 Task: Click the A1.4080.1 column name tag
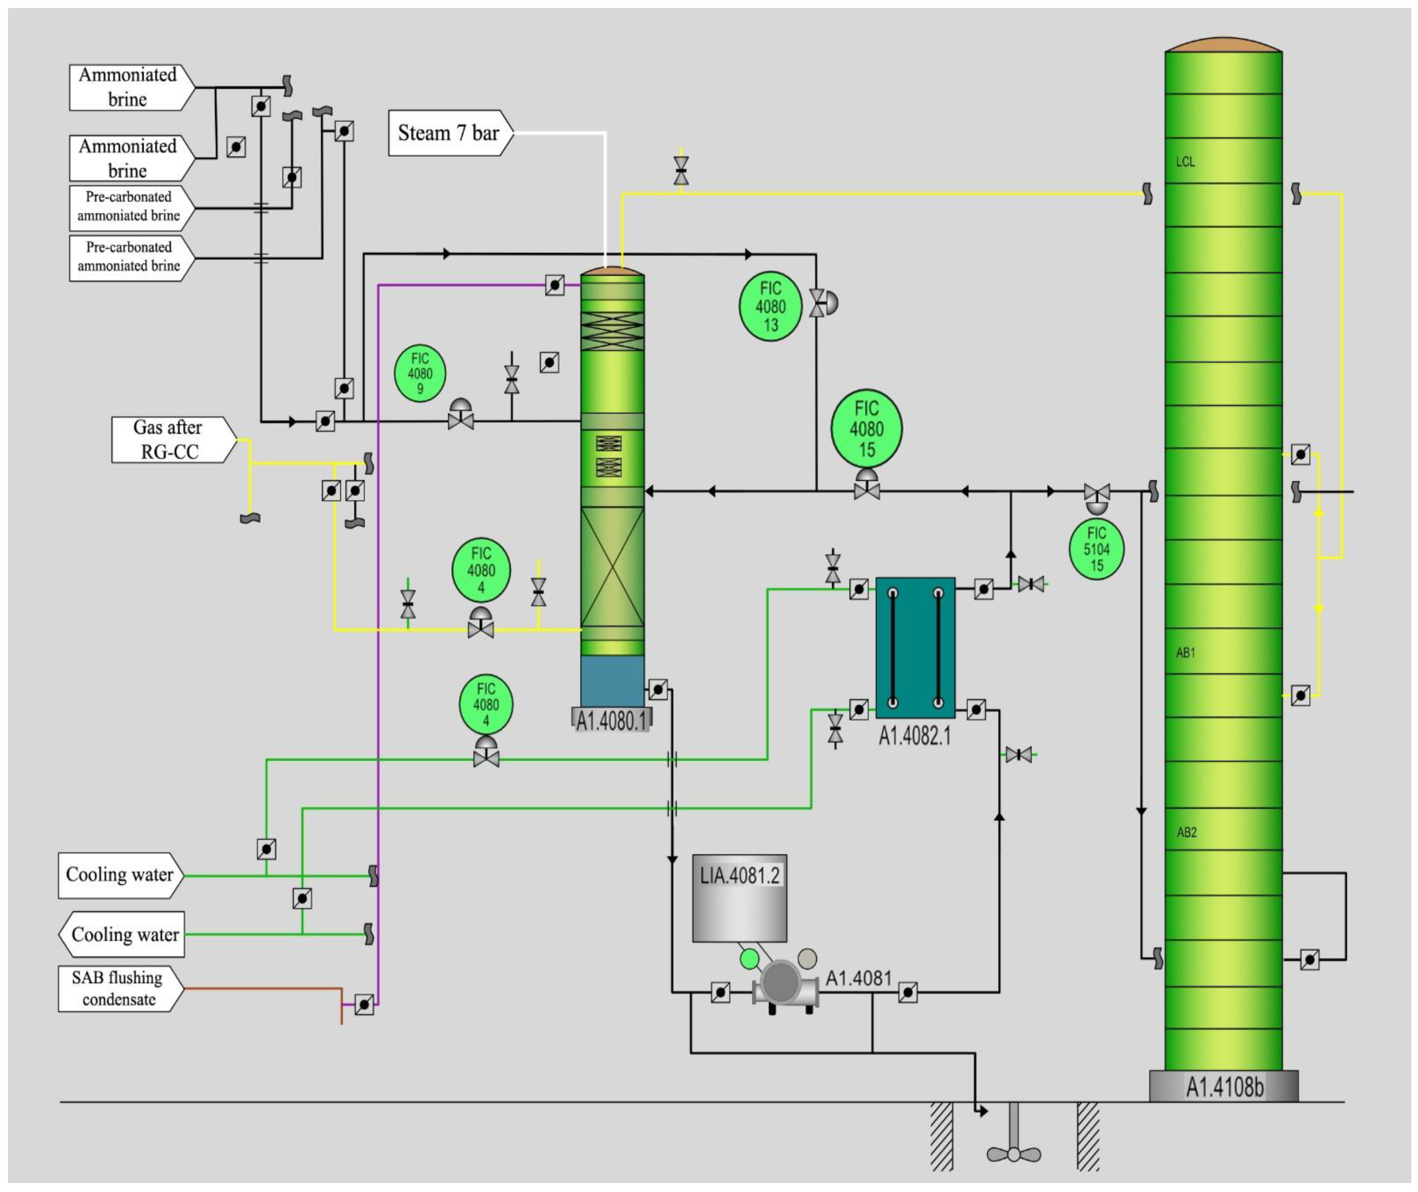point(612,721)
